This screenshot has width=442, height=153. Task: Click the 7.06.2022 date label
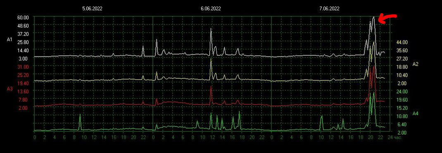click(x=329, y=9)
